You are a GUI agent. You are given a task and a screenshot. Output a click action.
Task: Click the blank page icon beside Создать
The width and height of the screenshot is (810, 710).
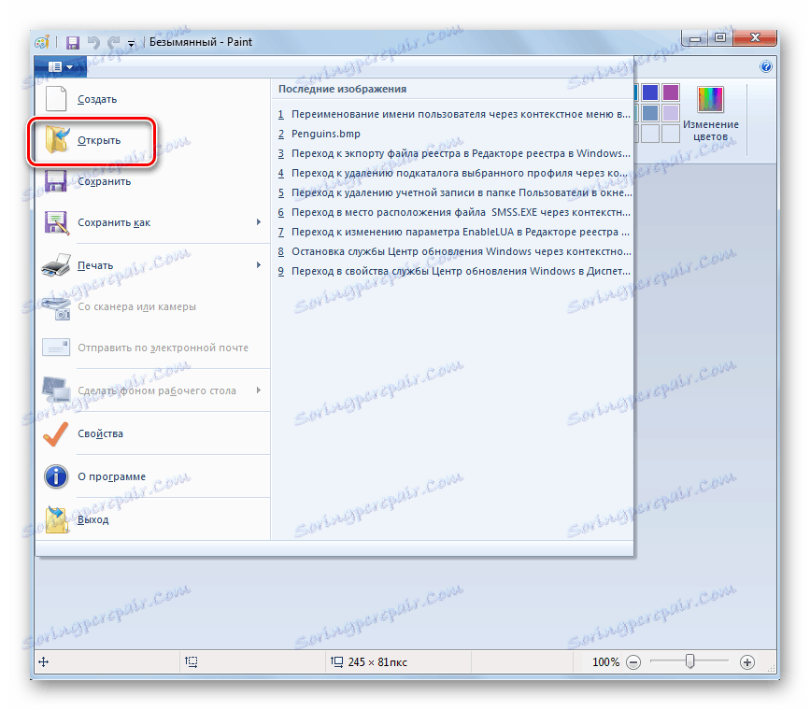[x=56, y=99]
